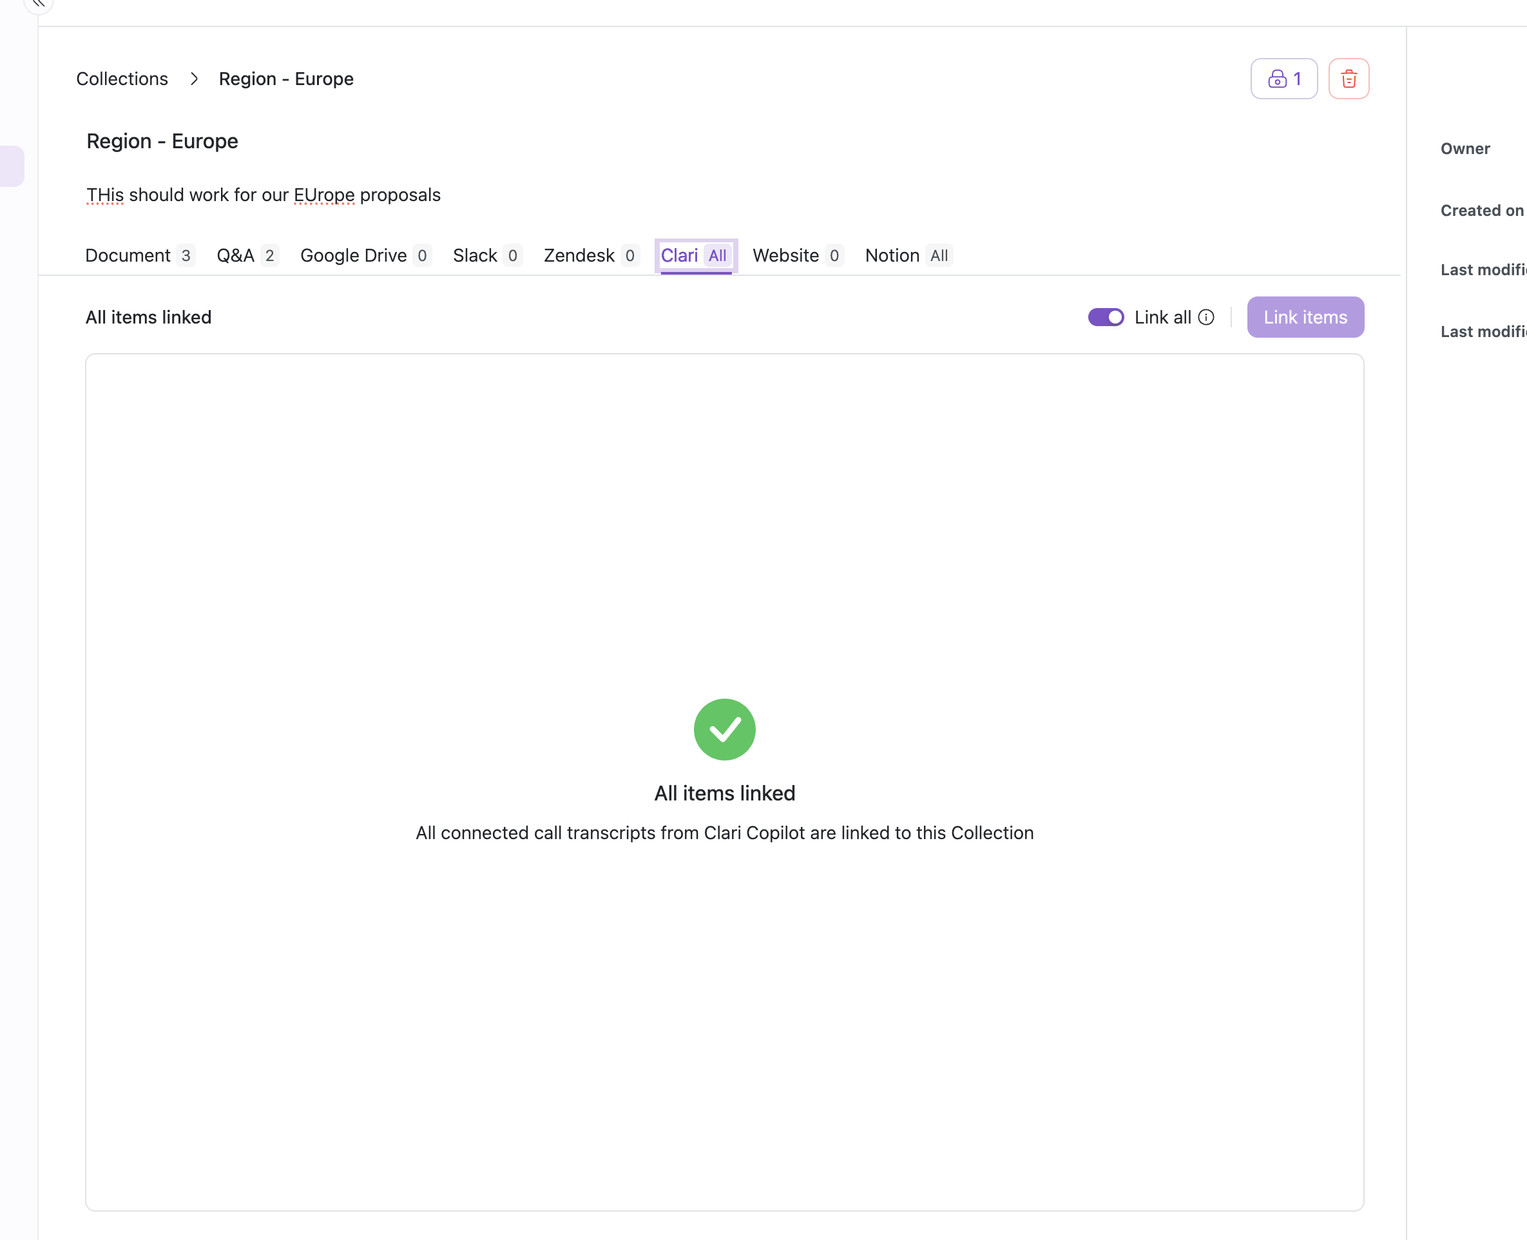Click the Link all info icon
Screen dimensions: 1527x1240
click(1205, 317)
